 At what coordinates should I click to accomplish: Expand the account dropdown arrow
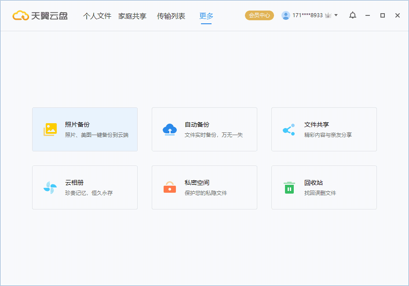336,15
